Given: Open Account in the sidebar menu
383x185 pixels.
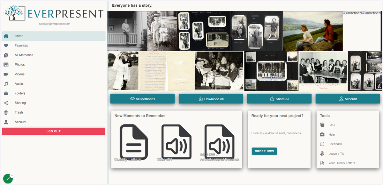Looking at the screenshot, I should pos(54,122).
